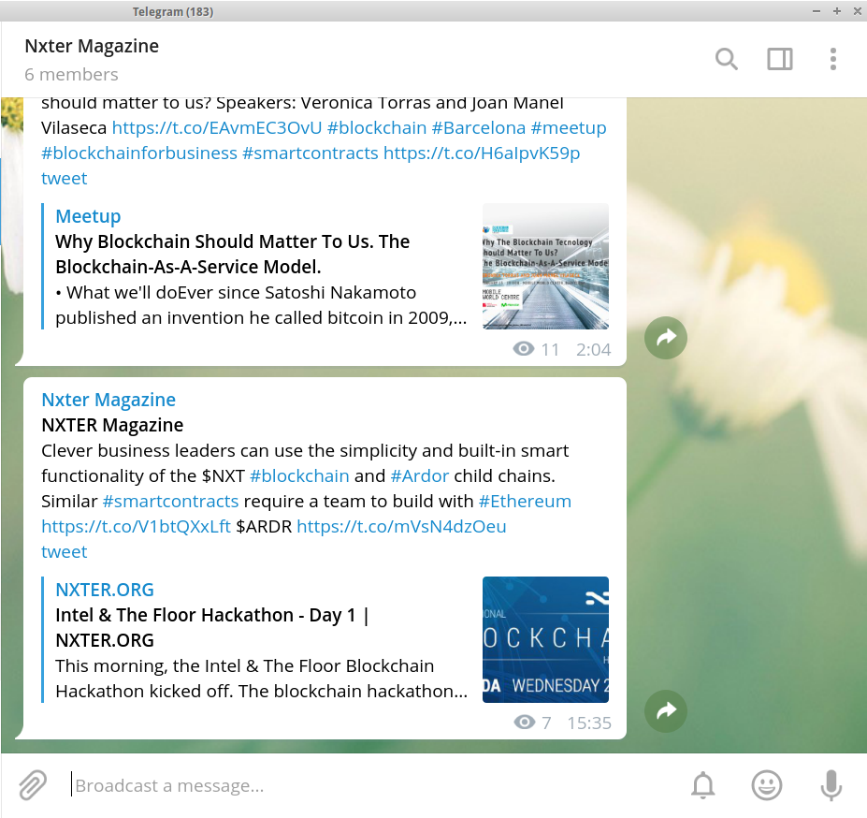Open the tweet link below $ARDR line

65,552
